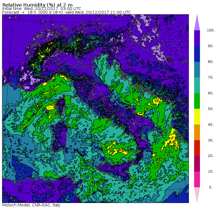This screenshot has height=209, width=217.
Task: Click the 20–30% red legend band
Action: pos(197,148)
